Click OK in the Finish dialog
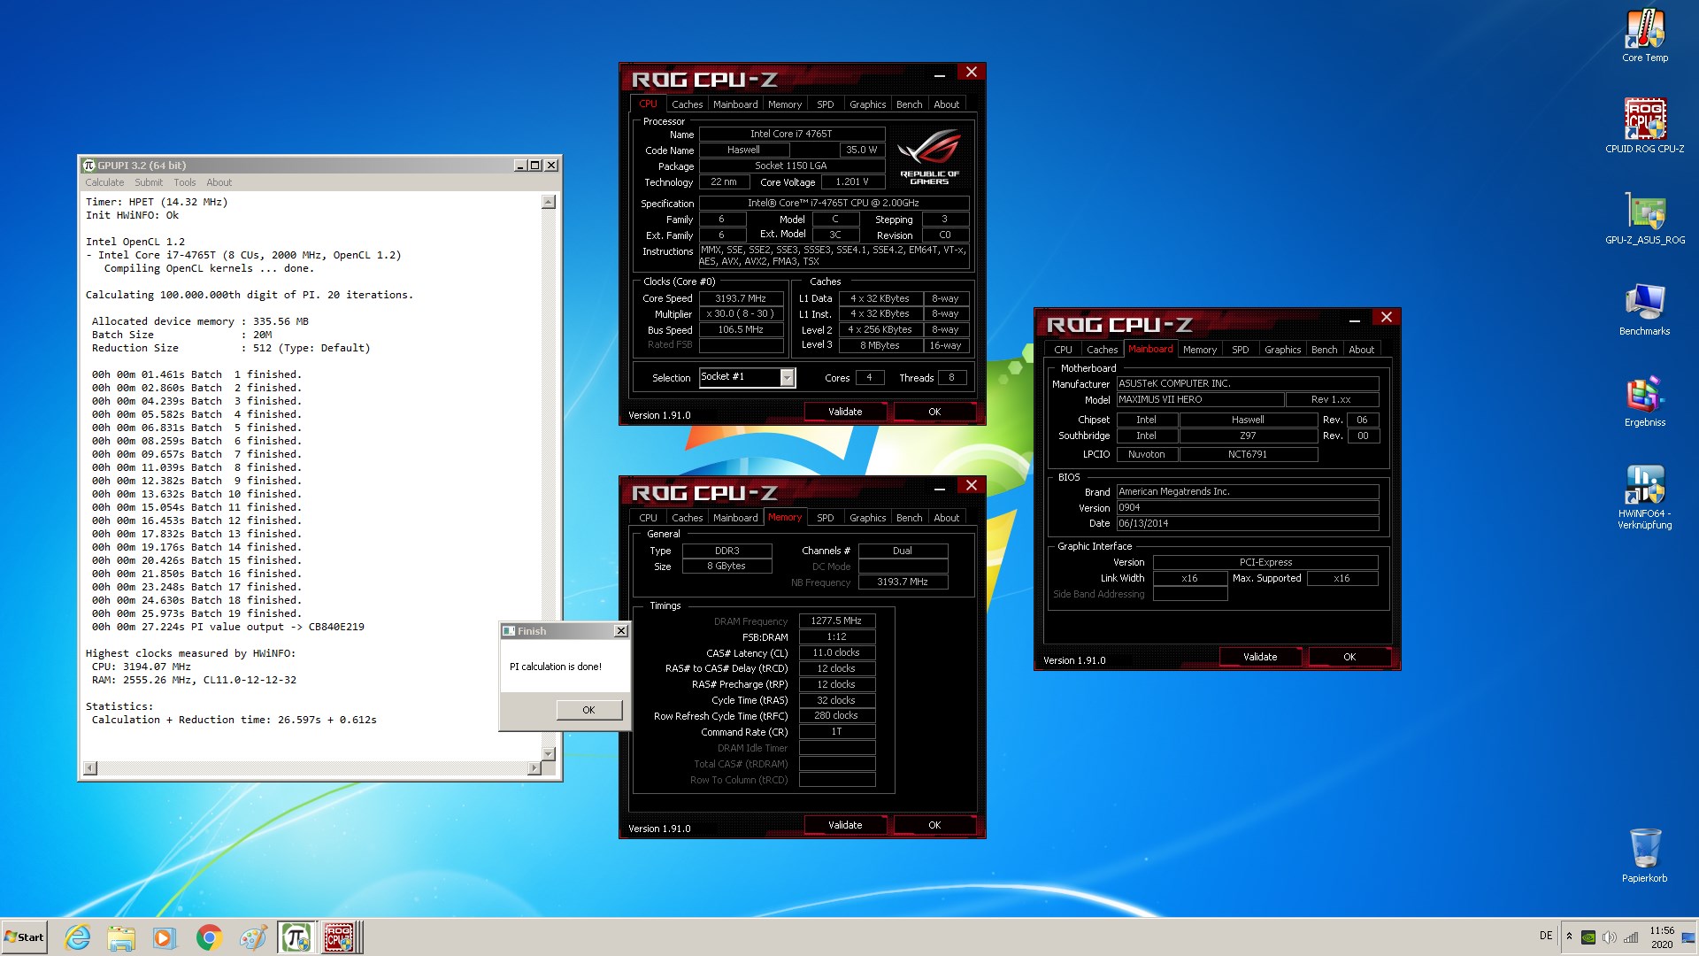1699x956 pixels. pos(588,710)
